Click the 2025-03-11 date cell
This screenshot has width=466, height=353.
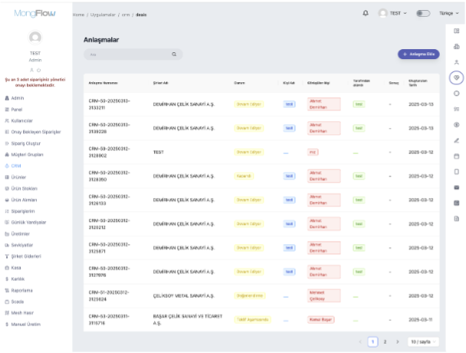420,320
